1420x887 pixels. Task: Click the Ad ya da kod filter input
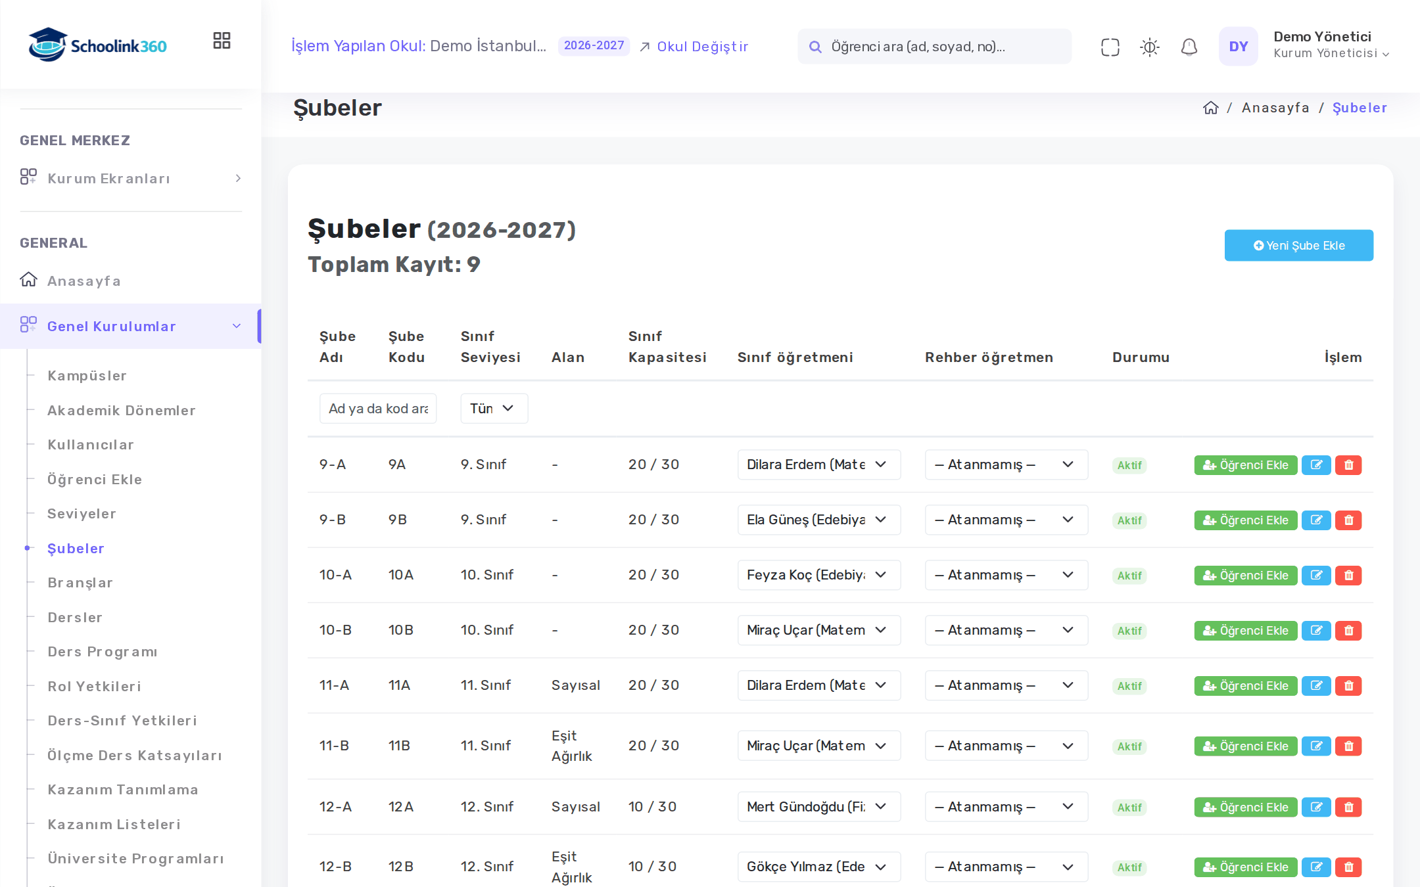coord(378,409)
